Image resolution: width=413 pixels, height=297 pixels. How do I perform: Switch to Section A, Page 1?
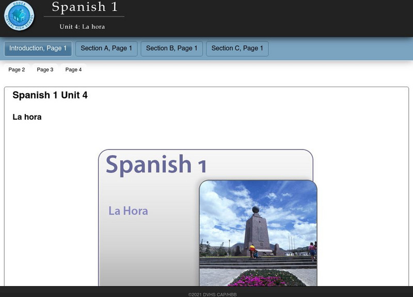(106, 48)
